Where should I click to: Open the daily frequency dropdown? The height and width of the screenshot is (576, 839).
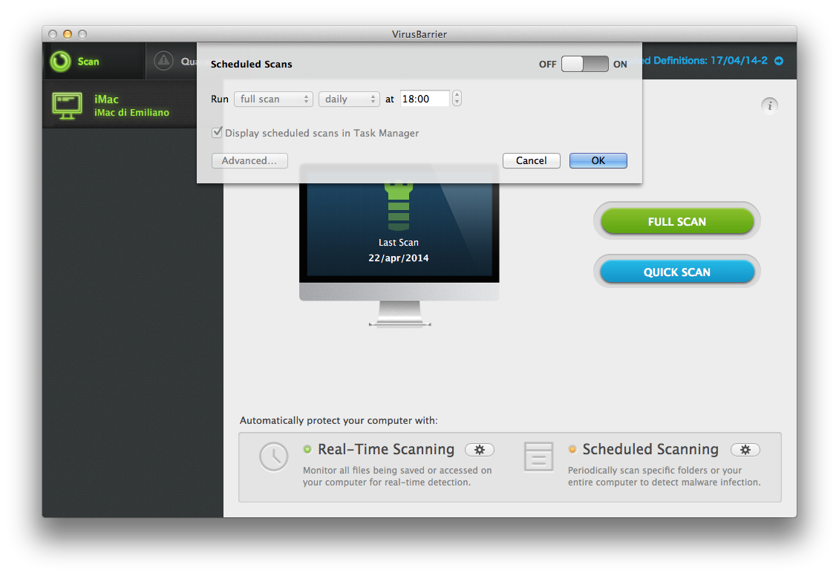click(349, 99)
